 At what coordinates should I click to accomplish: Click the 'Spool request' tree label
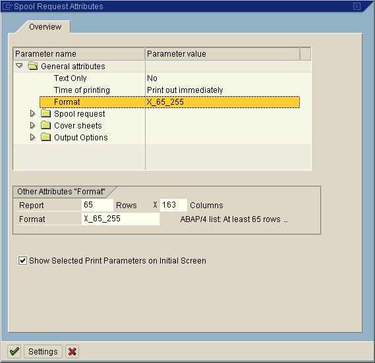click(79, 114)
